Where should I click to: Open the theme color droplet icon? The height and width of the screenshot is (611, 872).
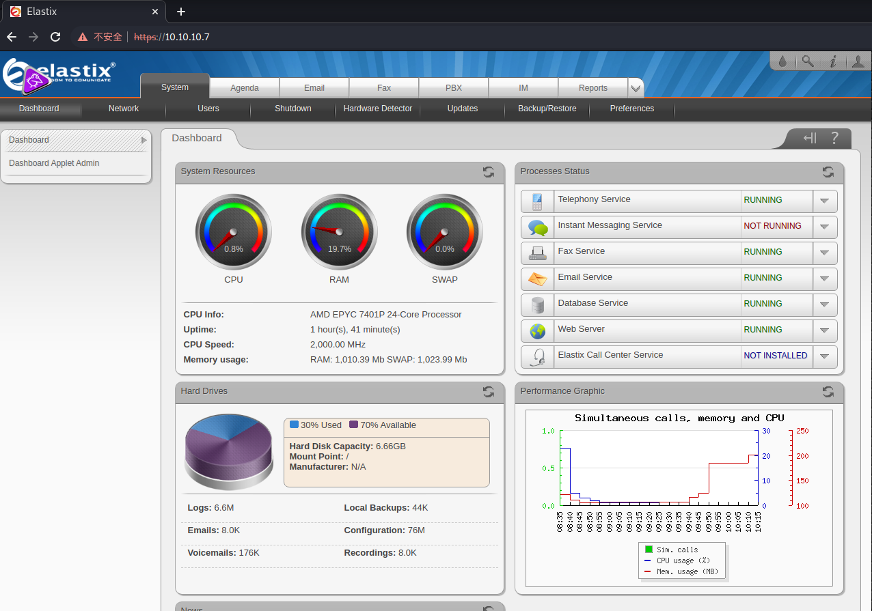click(x=782, y=61)
